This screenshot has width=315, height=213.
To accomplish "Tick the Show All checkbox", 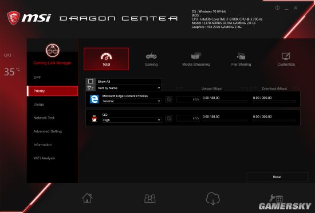I will coord(90,82).
